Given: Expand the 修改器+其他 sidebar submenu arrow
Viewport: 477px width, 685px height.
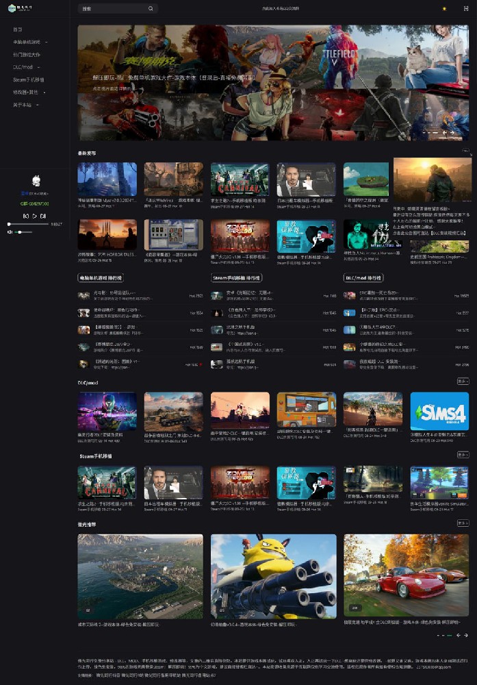Looking at the screenshot, I should click(44, 92).
